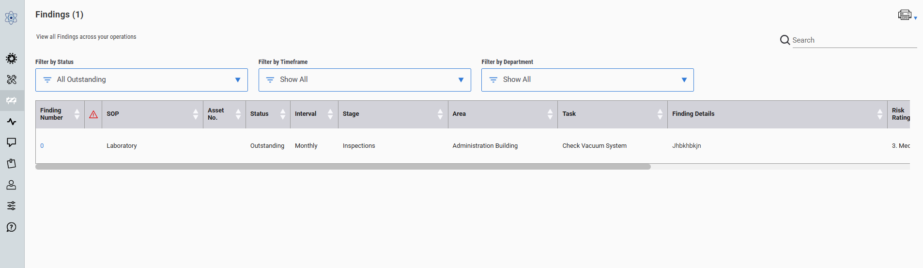Open the help question mark icon

(12, 227)
